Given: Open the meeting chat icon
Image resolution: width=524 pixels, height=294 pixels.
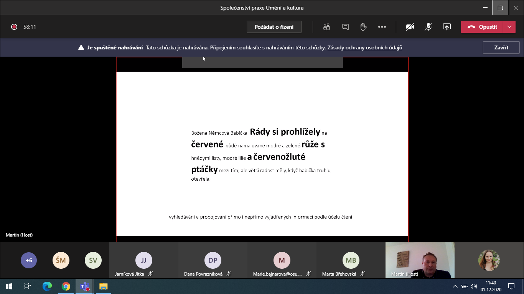Looking at the screenshot, I should point(345,27).
